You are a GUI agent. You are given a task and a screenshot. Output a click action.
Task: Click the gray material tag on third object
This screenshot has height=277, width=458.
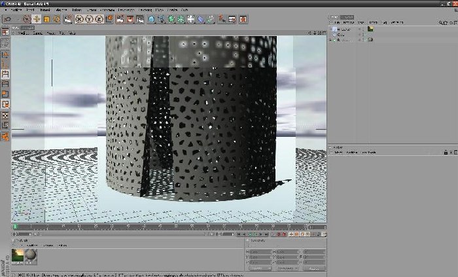click(370, 39)
